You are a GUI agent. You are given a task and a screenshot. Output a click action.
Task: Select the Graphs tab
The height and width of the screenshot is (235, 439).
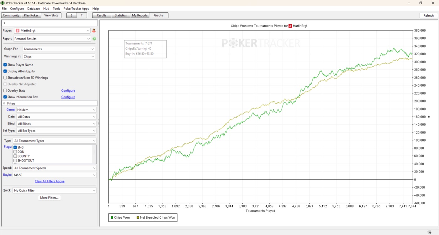[159, 15]
